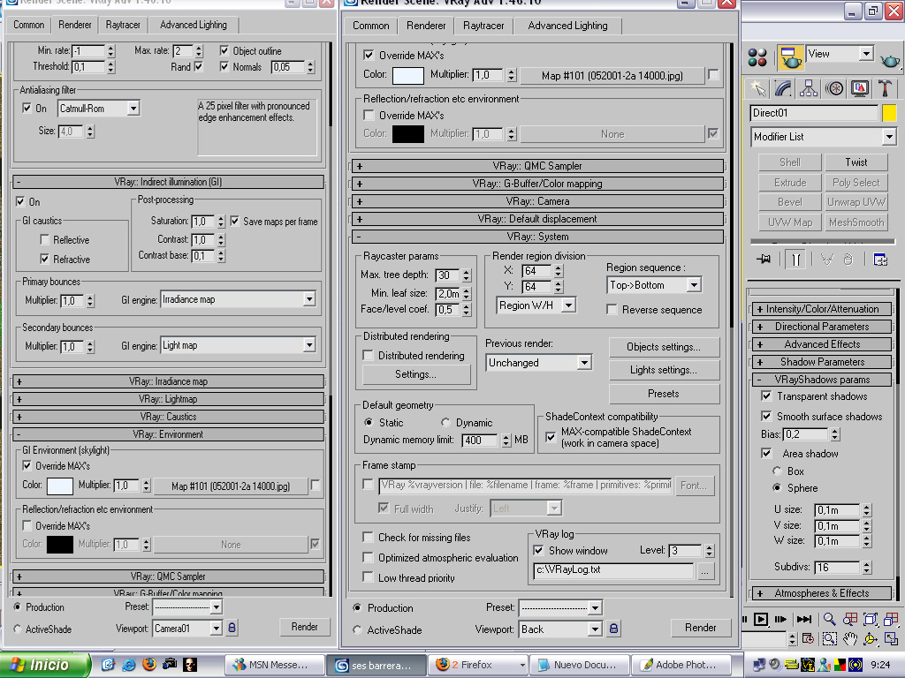
Task: Toggle the Pin Stack icon
Action: click(x=763, y=260)
